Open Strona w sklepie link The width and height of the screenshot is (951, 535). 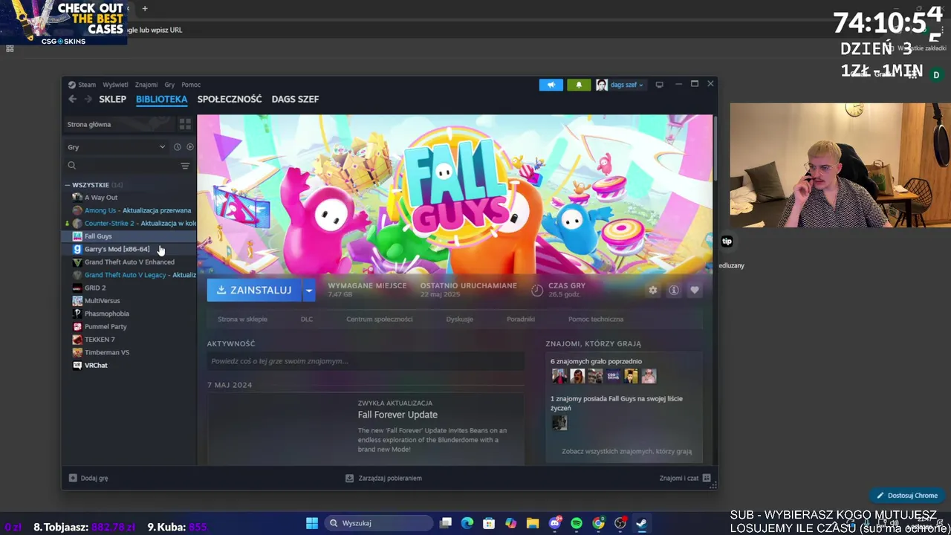coord(242,319)
